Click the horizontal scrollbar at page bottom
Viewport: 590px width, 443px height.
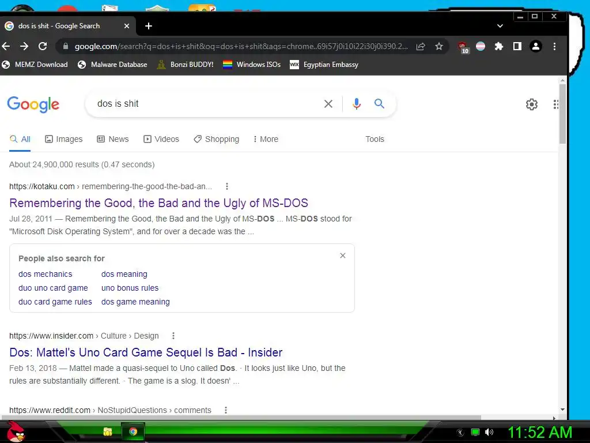click(241, 418)
